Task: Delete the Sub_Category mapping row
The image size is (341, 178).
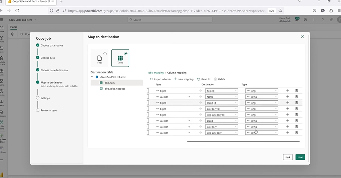Action: click(x=296, y=133)
